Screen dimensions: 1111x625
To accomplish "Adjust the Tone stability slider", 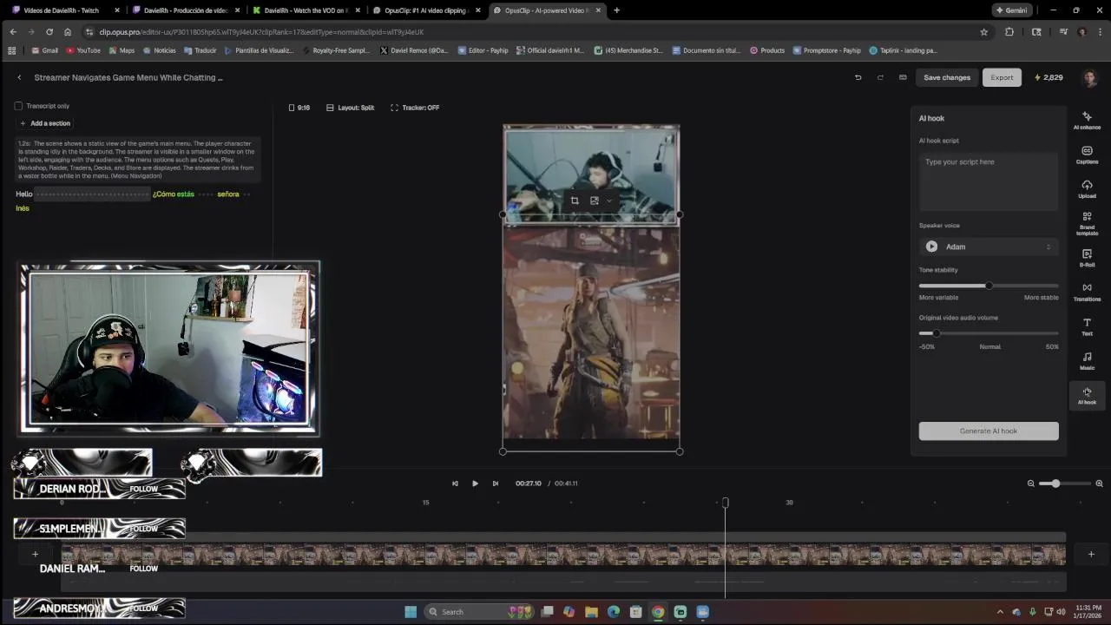I will pyautogui.click(x=989, y=286).
